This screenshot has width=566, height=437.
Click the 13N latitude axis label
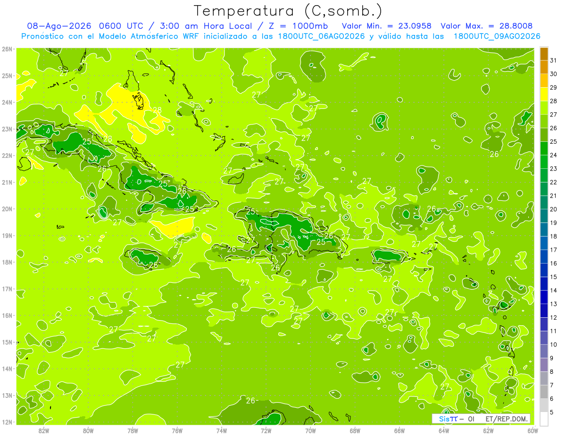click(x=7, y=395)
